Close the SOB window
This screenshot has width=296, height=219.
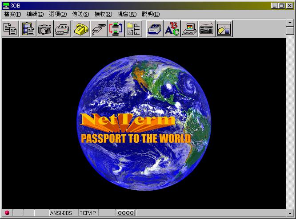tap(290, 6)
